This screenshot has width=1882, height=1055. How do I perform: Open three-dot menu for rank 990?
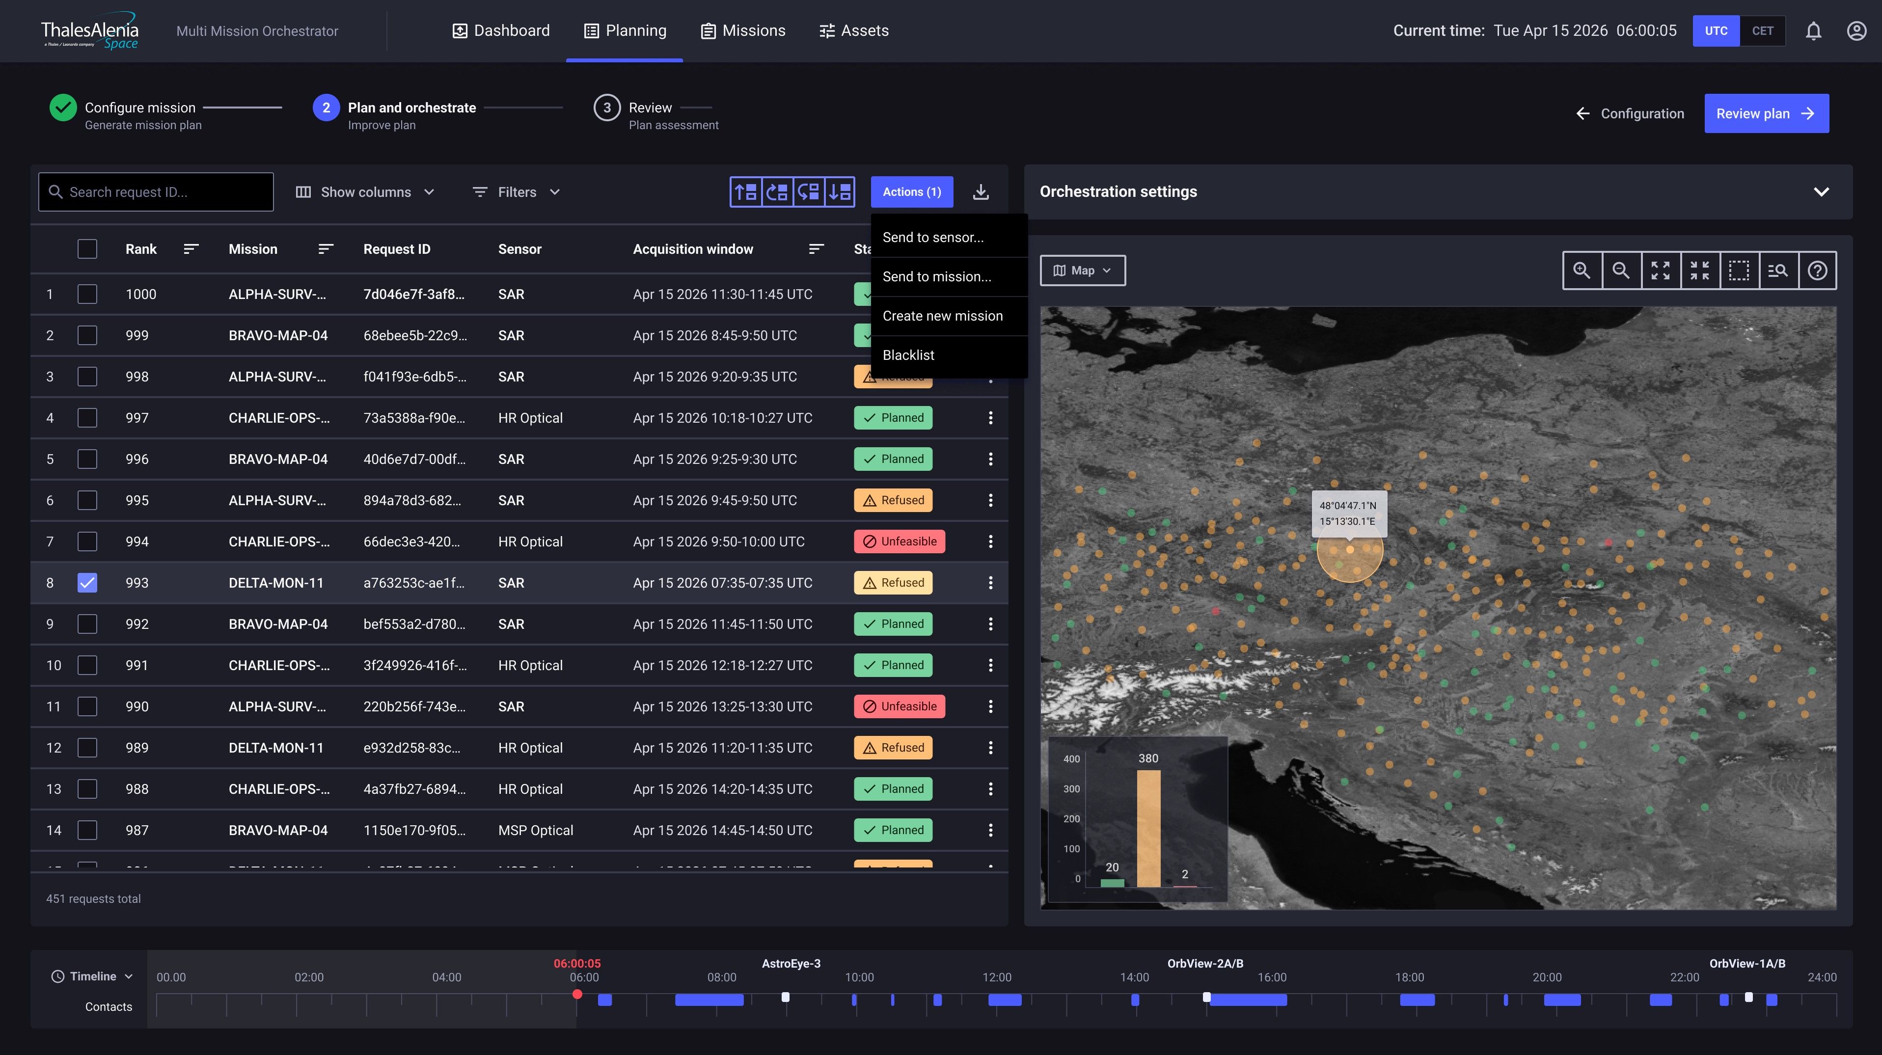click(x=991, y=706)
